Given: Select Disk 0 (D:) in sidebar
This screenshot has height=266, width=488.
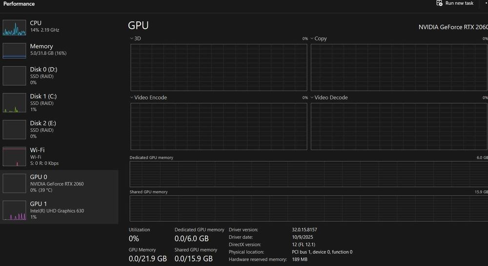Looking at the screenshot, I should coord(59,76).
